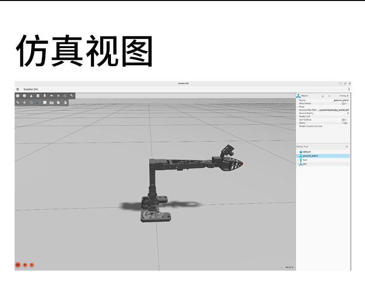
Task: Toggle the Wind Mode switch
Action: [x=344, y=103]
